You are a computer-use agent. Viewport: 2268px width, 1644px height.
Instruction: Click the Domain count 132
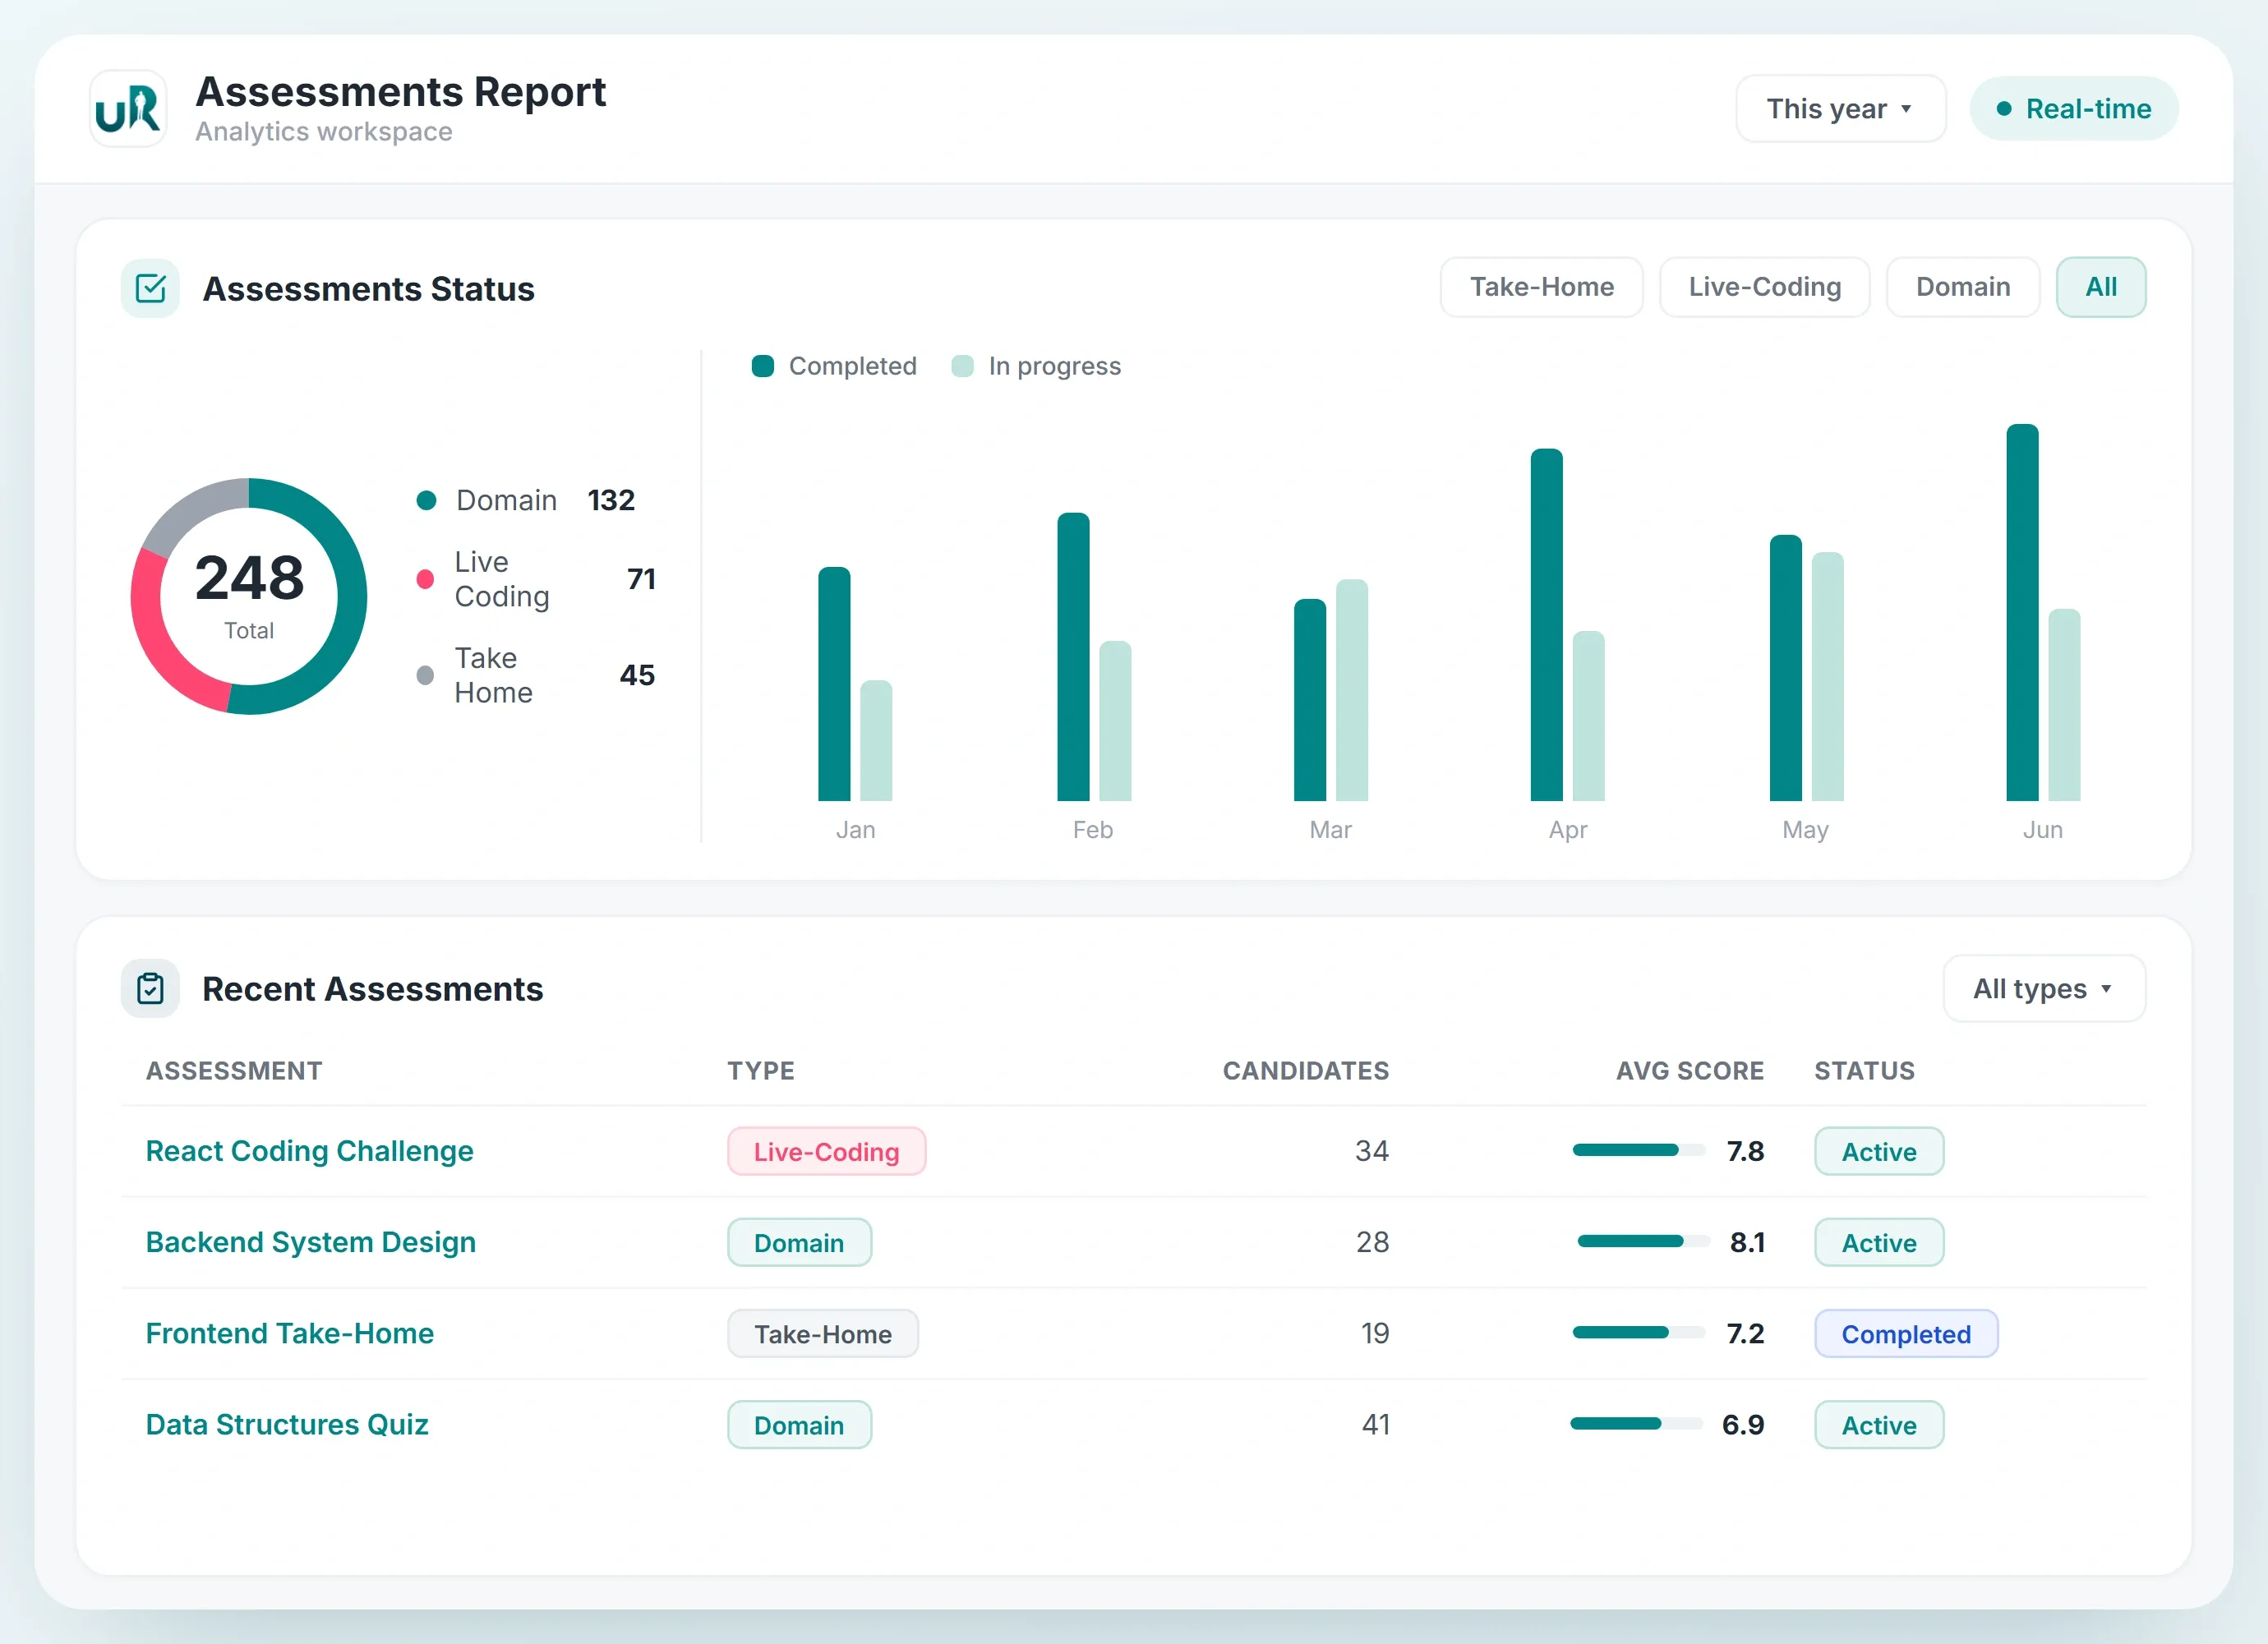click(611, 500)
